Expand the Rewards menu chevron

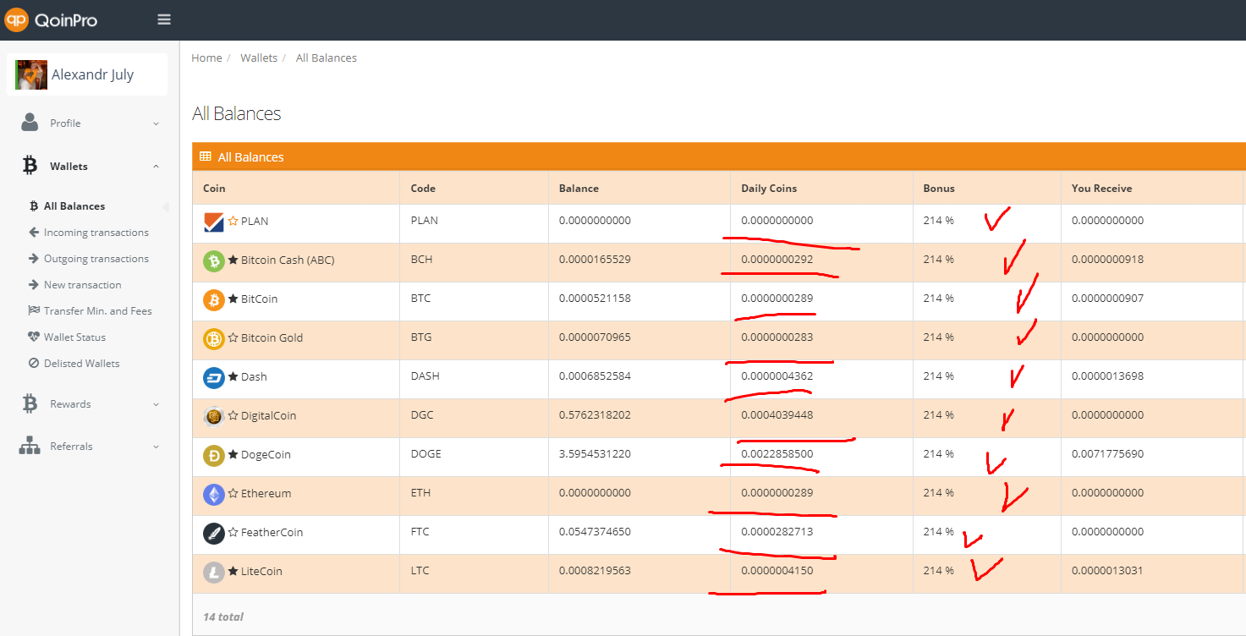coord(156,404)
